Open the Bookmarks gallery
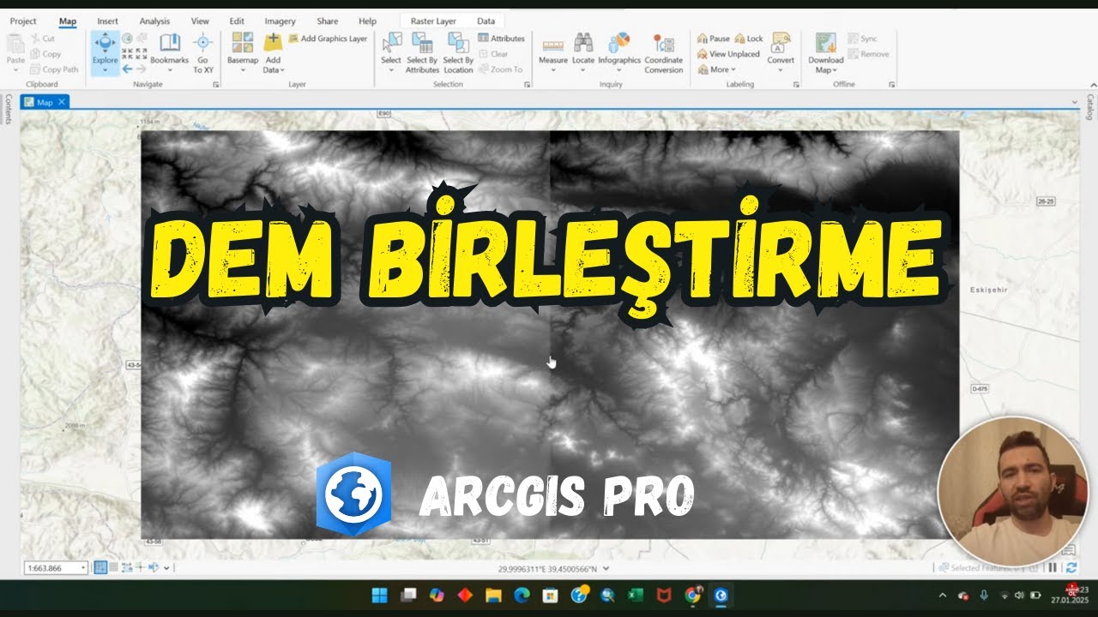 tap(169, 51)
